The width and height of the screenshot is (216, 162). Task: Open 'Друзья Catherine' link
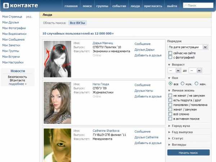point(146,137)
